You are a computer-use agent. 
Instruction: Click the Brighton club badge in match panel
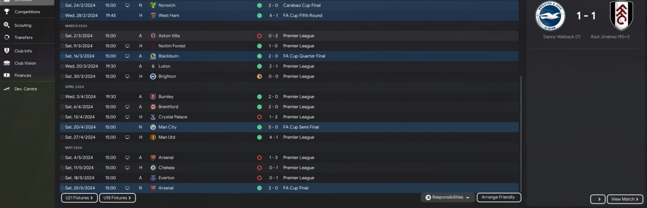coord(549,16)
